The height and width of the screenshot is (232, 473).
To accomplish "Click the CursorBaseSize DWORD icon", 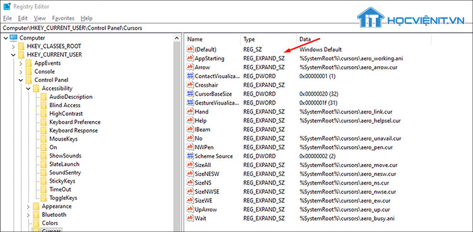I will [x=190, y=94].
